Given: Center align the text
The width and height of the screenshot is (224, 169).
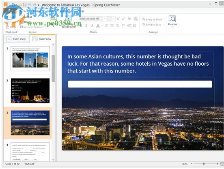Looking at the screenshot, I should [112, 26].
